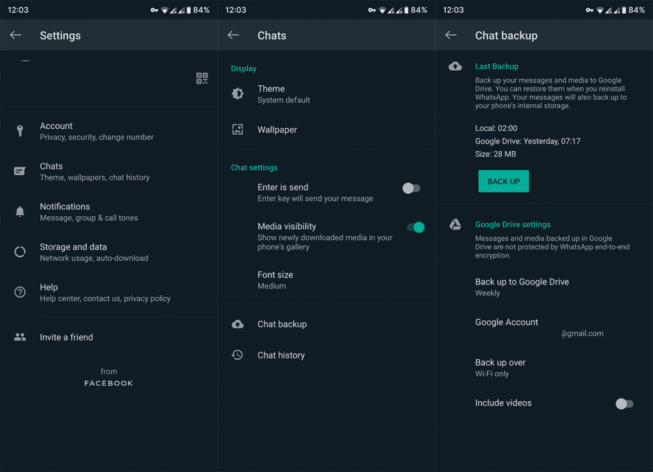Tap the Google Drive settings heading
This screenshot has height=472, width=653.
[513, 225]
